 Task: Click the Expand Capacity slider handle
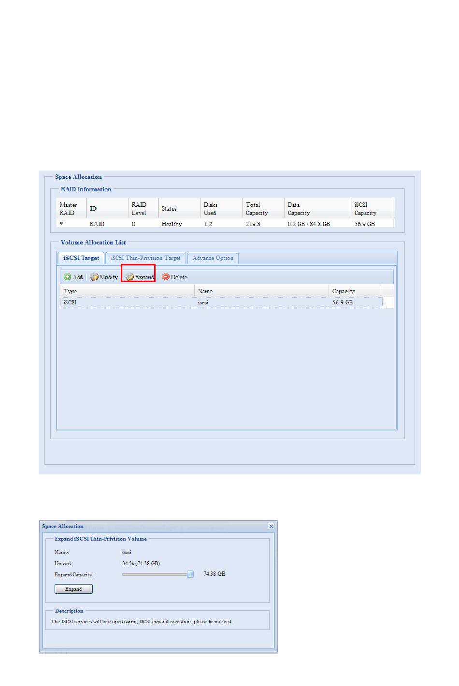click(190, 574)
